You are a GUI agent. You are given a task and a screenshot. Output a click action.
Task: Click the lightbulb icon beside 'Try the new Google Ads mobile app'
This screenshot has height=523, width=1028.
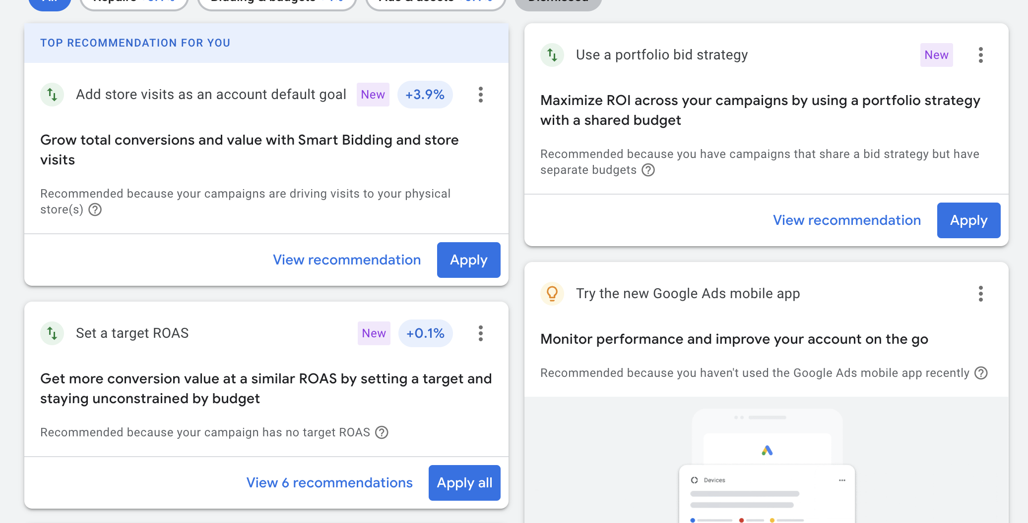coord(552,294)
